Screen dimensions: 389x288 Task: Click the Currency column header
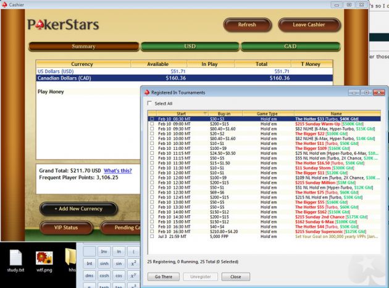[x=83, y=64]
